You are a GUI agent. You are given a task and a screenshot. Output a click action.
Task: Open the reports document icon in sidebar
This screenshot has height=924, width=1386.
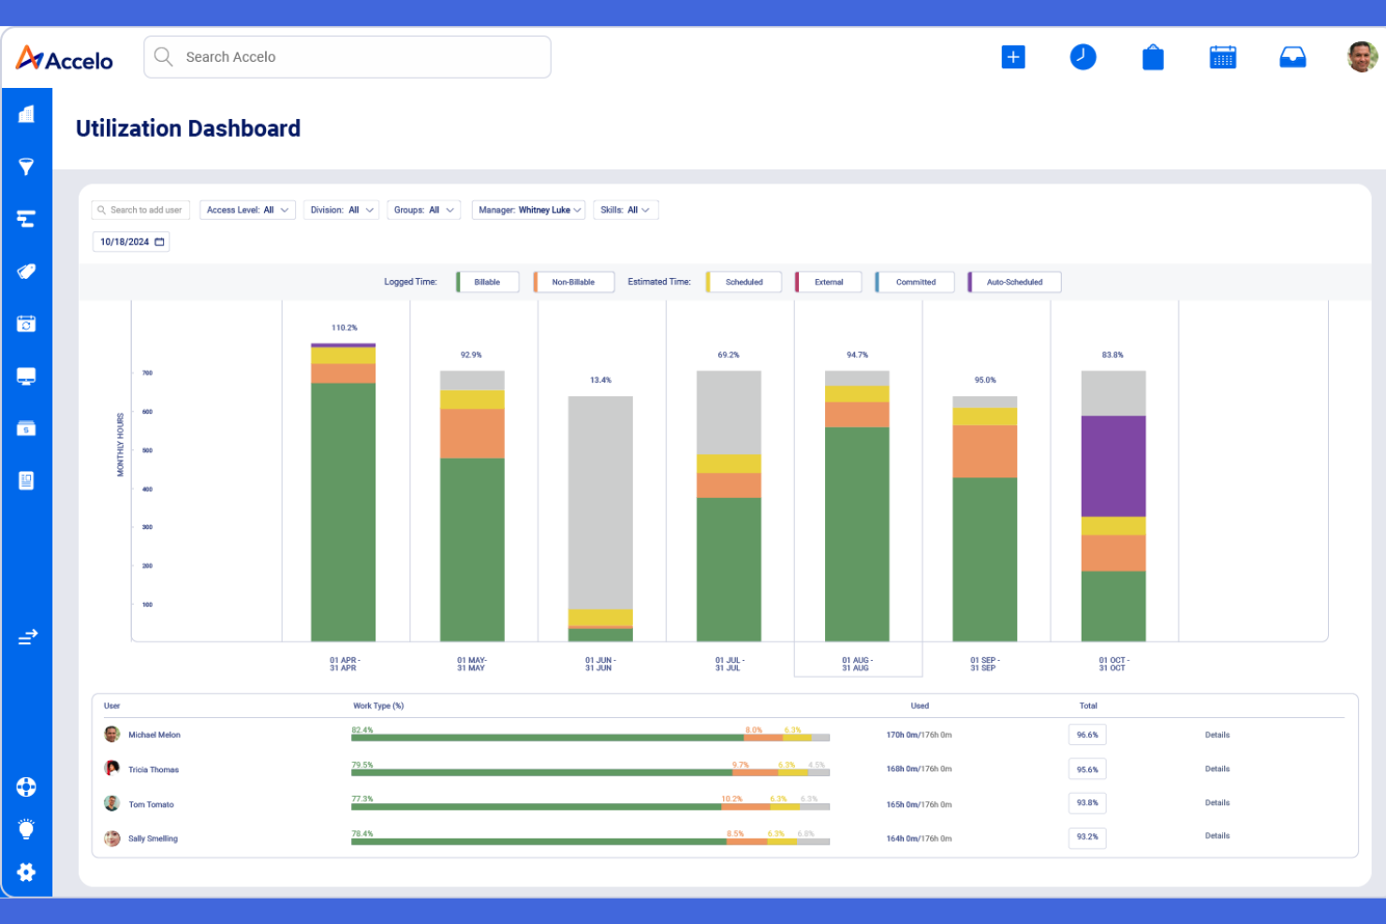pos(26,481)
